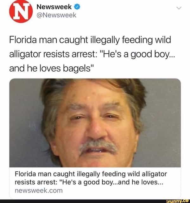
Task: Click the tweet line "alligator resists arrest"
Action: pos(92,54)
